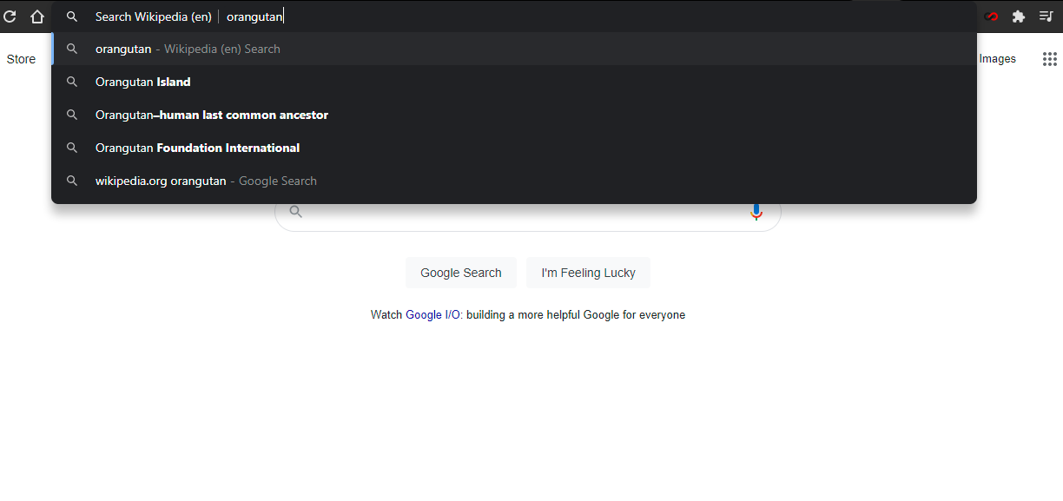Visit the Store link

coord(21,59)
